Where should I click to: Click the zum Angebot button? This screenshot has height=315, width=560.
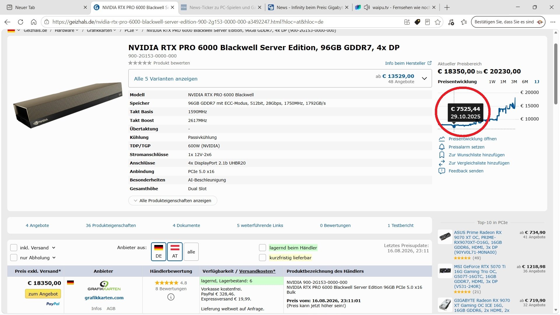coord(43,294)
